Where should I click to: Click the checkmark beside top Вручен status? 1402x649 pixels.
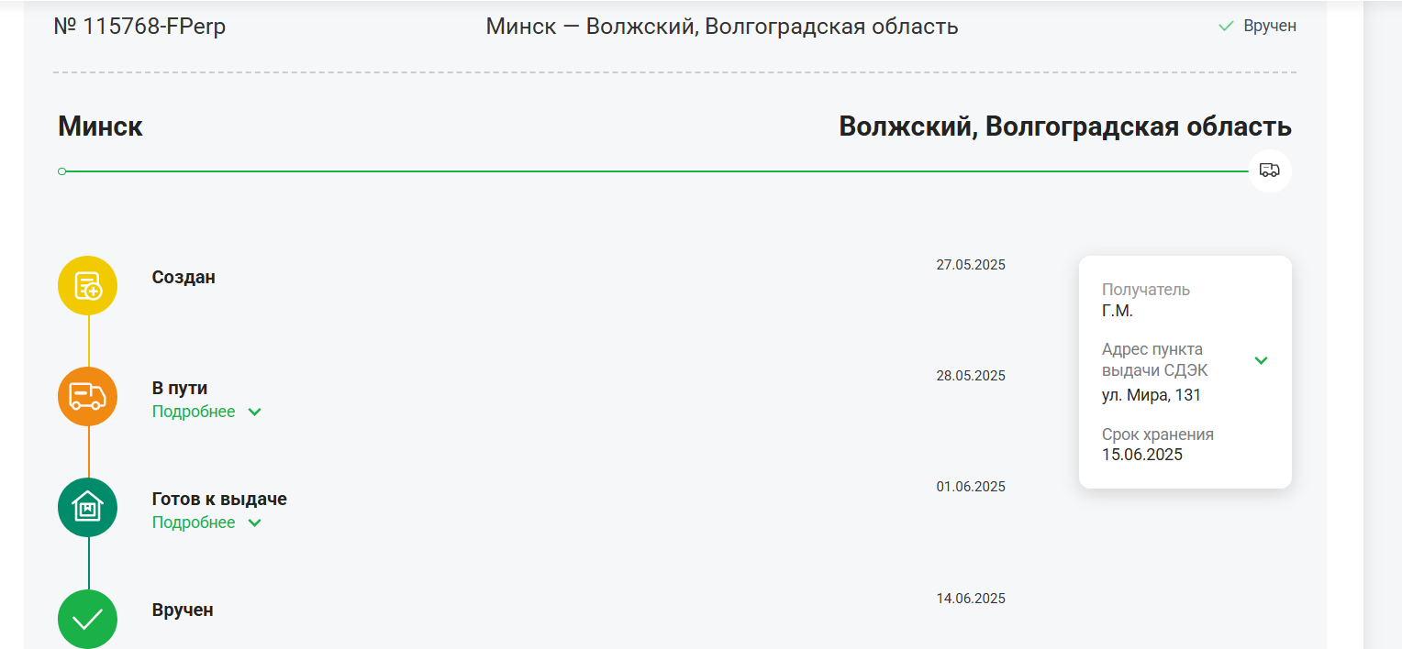(x=1226, y=27)
